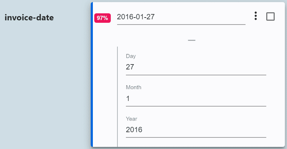This screenshot has height=149, width=287.
Task: Click the underline below the 2016-01-27 value
Action: click(181, 25)
